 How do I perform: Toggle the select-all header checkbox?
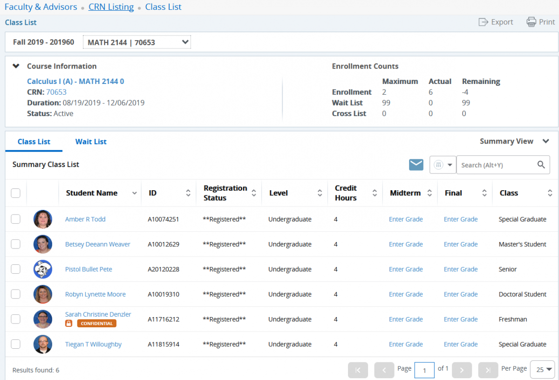(x=15, y=193)
